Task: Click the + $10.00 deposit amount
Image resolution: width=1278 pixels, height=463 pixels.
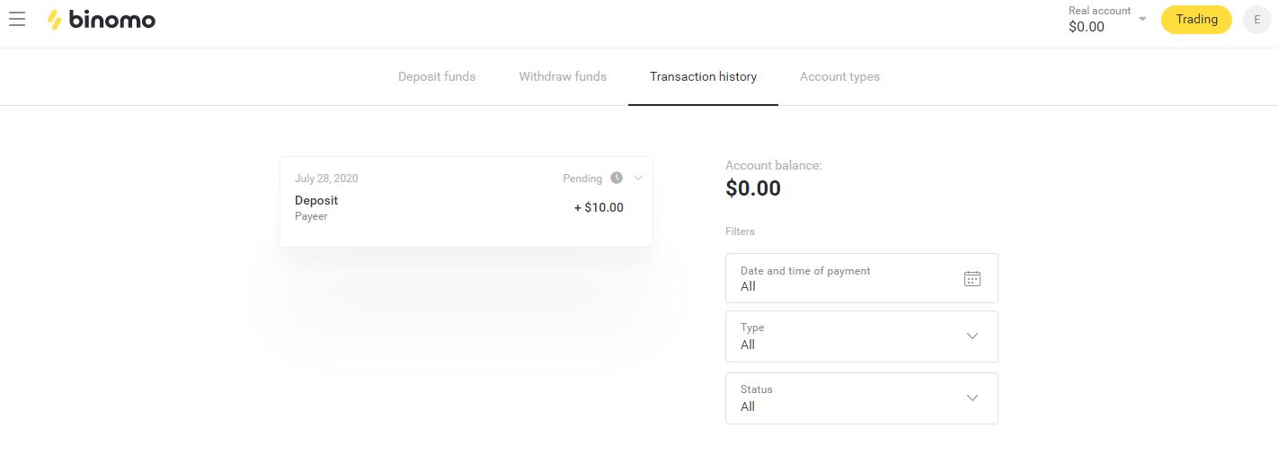Action: tap(599, 207)
